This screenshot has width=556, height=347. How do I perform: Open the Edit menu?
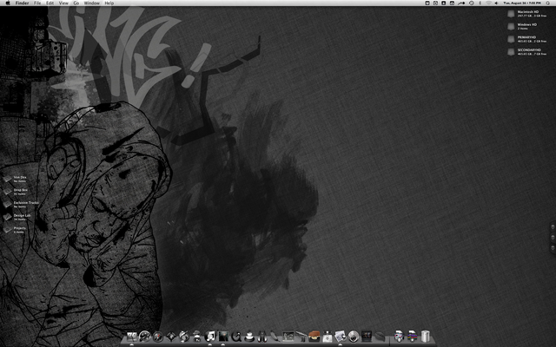(50, 3)
